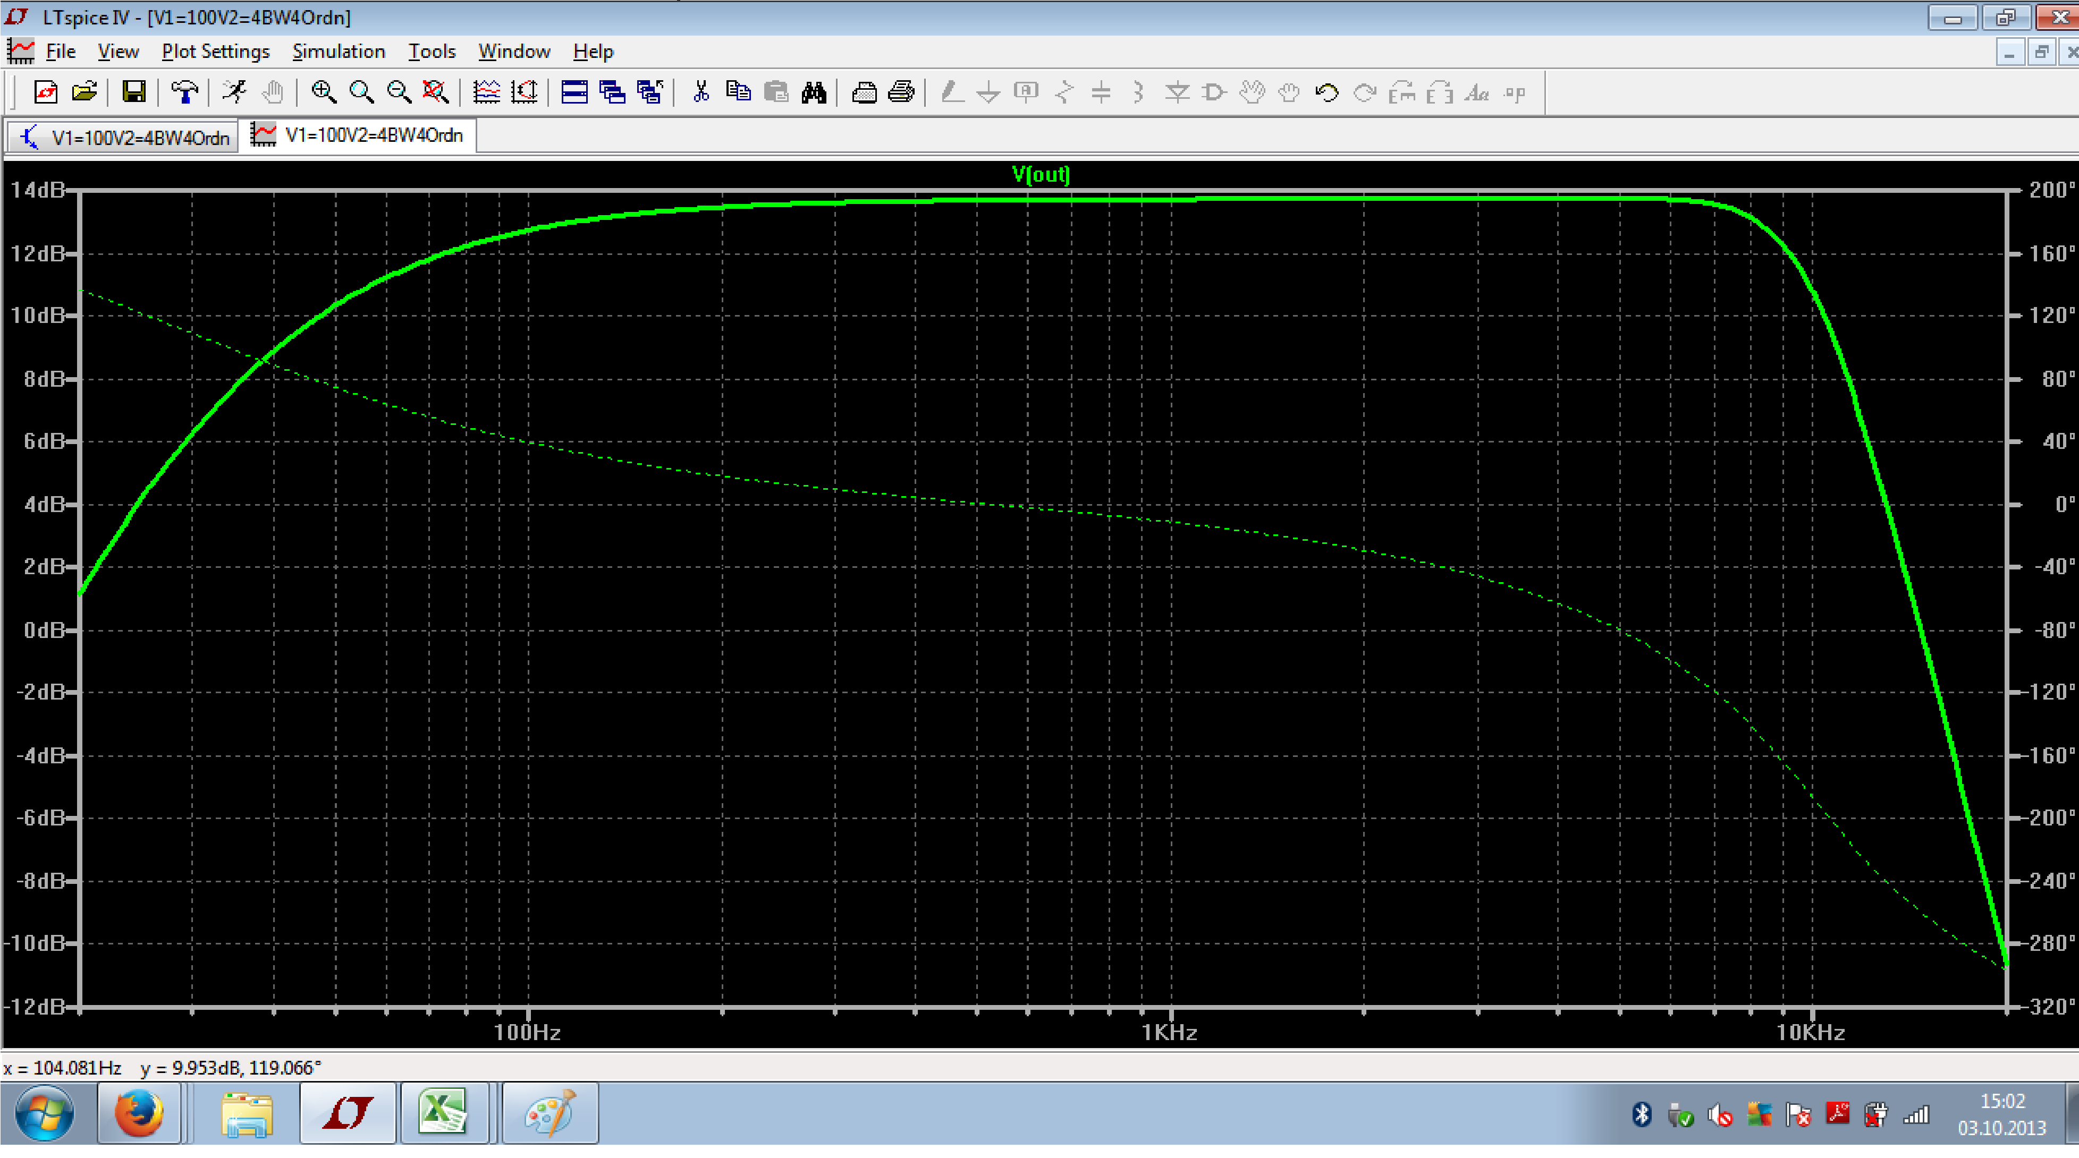Viewport: 2079px width, 1158px height.
Task: Click the Cascade windows icon
Action: [x=613, y=92]
